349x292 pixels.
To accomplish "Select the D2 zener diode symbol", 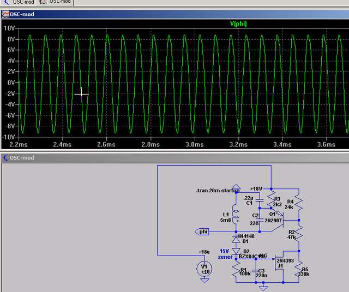I will pos(236,251).
